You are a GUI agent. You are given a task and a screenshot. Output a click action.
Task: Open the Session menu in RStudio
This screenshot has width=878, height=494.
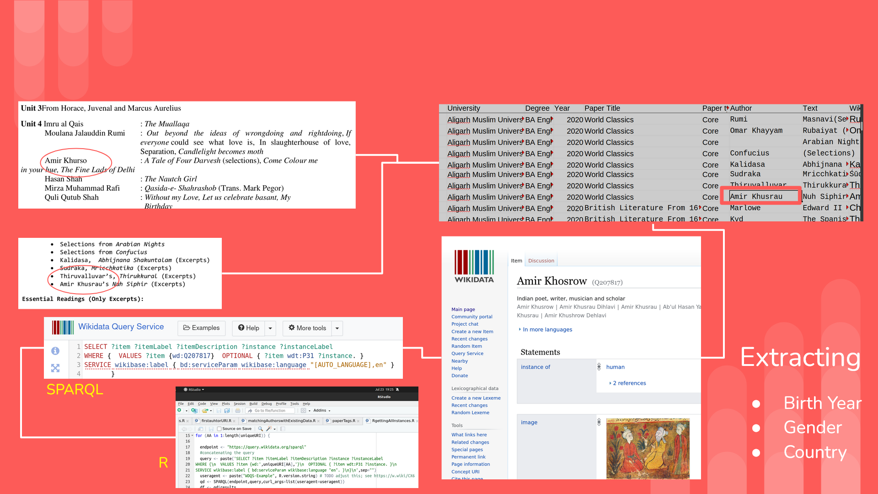[240, 403]
